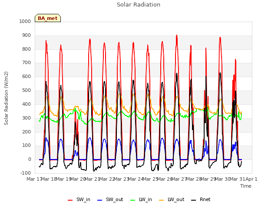Click the Apr 1 x-axis date label
This screenshot has height=208, width=278.
coord(251,179)
